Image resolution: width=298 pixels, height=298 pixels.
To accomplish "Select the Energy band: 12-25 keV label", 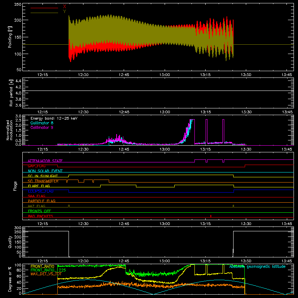I will pyautogui.click(x=54, y=118).
